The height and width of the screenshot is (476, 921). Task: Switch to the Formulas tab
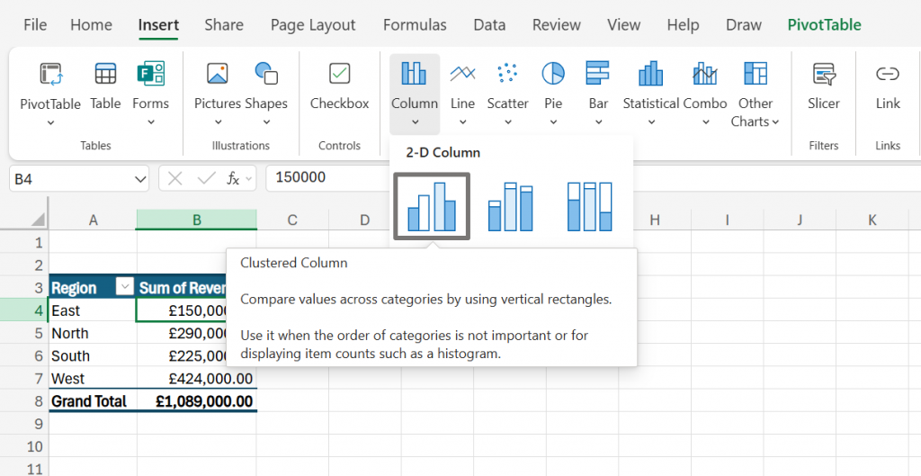(x=415, y=25)
